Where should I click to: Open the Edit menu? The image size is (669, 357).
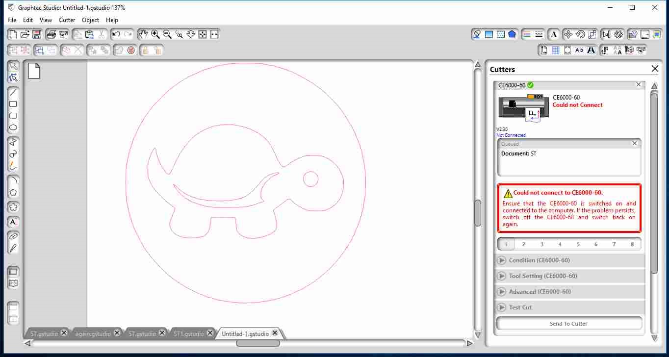click(x=28, y=20)
